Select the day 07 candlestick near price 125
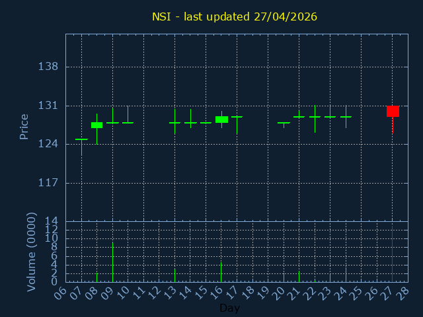423x317 pixels. pos(81,139)
